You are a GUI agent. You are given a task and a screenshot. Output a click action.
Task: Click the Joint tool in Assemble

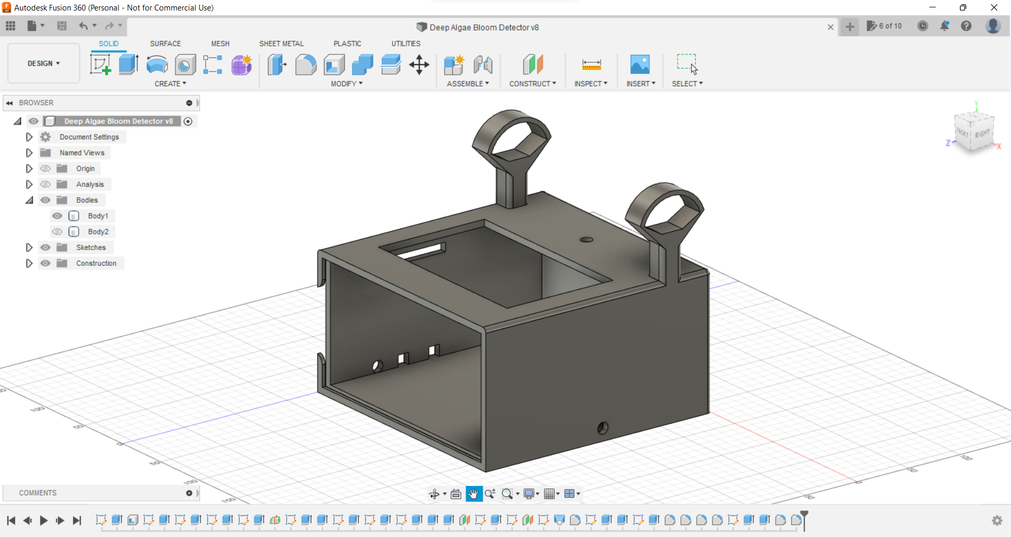pos(483,65)
